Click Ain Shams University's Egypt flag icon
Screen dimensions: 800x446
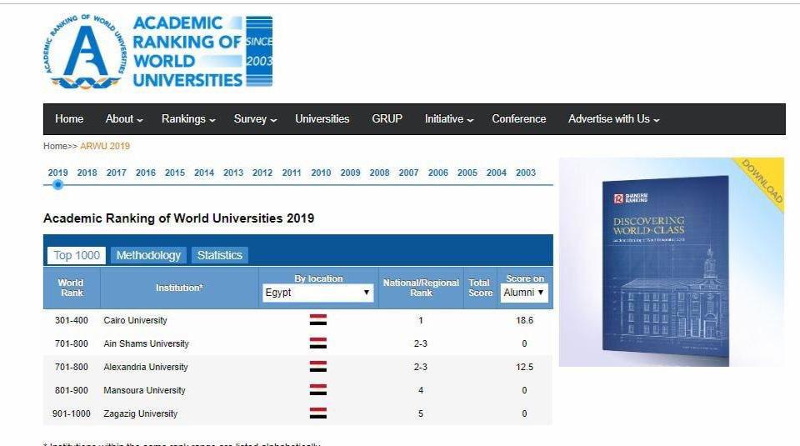tap(317, 343)
